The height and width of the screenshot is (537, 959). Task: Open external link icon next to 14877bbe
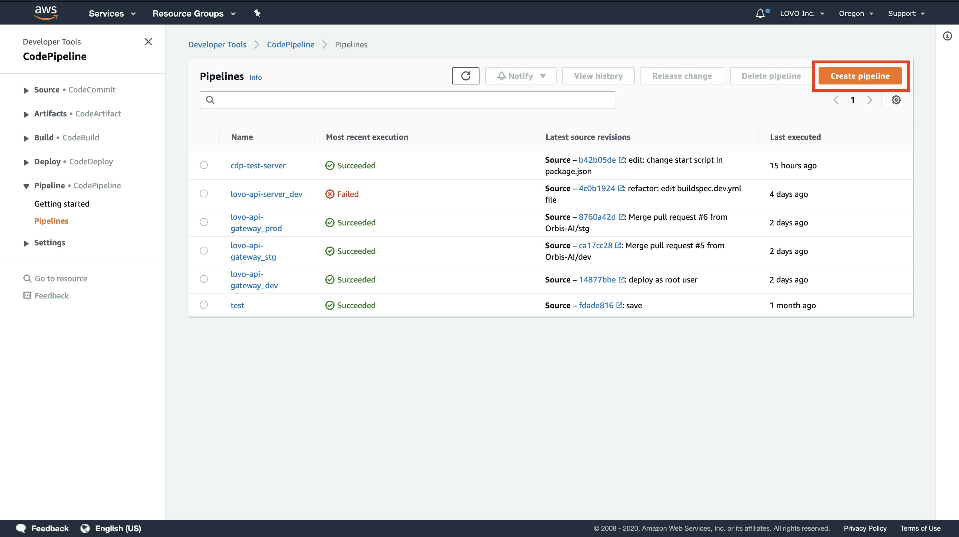(x=621, y=279)
